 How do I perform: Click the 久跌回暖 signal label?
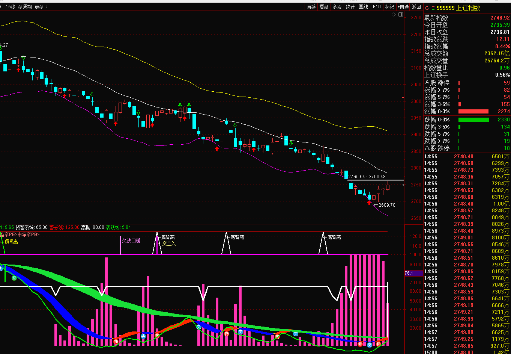tap(131, 241)
